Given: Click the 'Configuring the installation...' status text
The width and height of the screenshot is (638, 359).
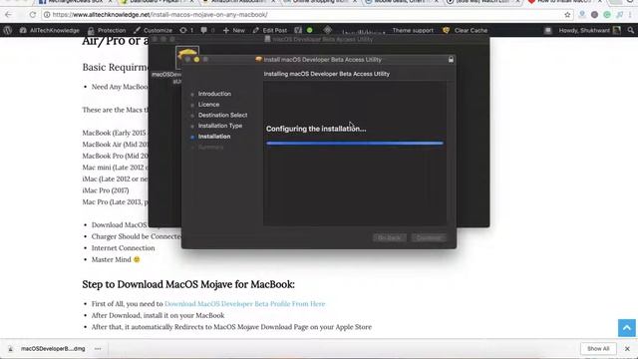Looking at the screenshot, I should coord(316,129).
